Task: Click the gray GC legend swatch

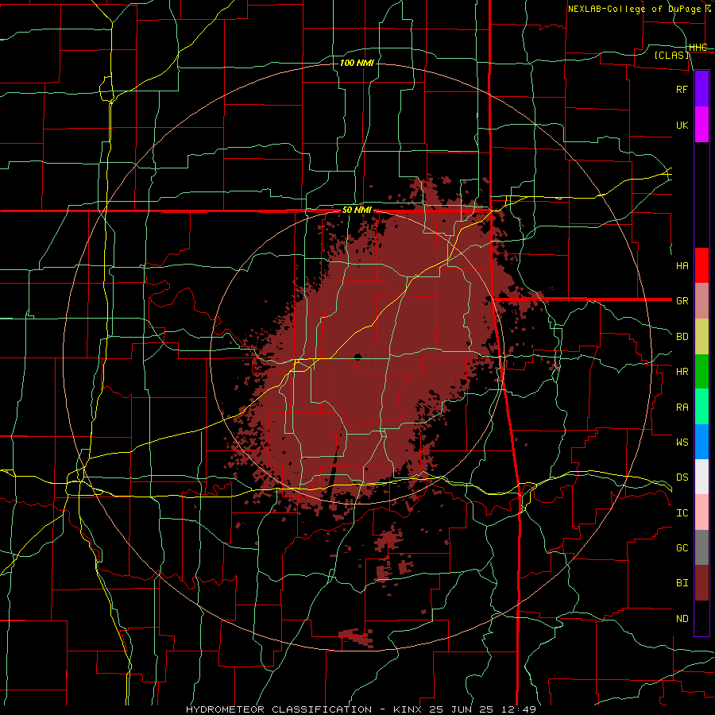Action: pyautogui.click(x=701, y=547)
